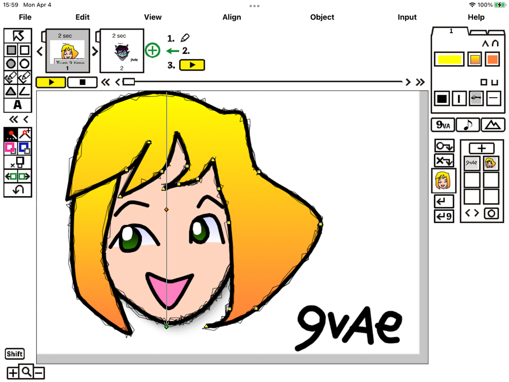
Task: Switch to the second blank property tab
Action: coord(478,32)
